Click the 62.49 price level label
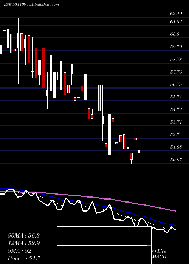 (176, 14)
